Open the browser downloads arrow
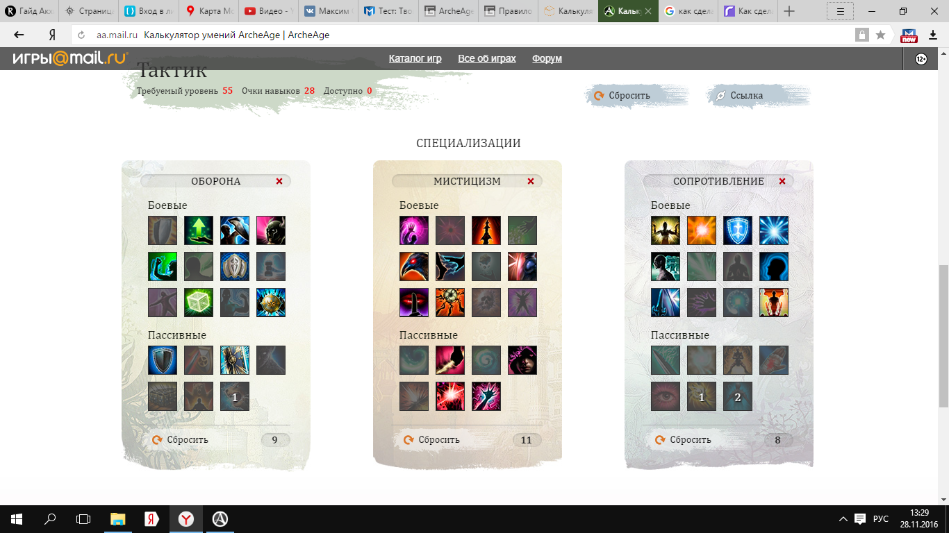The width and height of the screenshot is (949, 533). [x=933, y=35]
